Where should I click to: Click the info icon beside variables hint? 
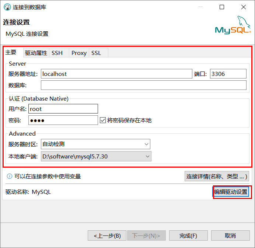pos(10,176)
